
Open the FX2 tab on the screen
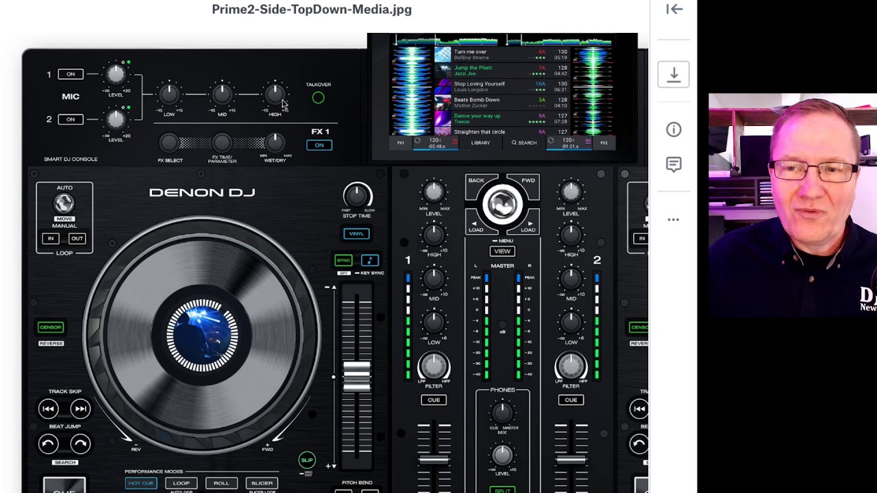[604, 143]
